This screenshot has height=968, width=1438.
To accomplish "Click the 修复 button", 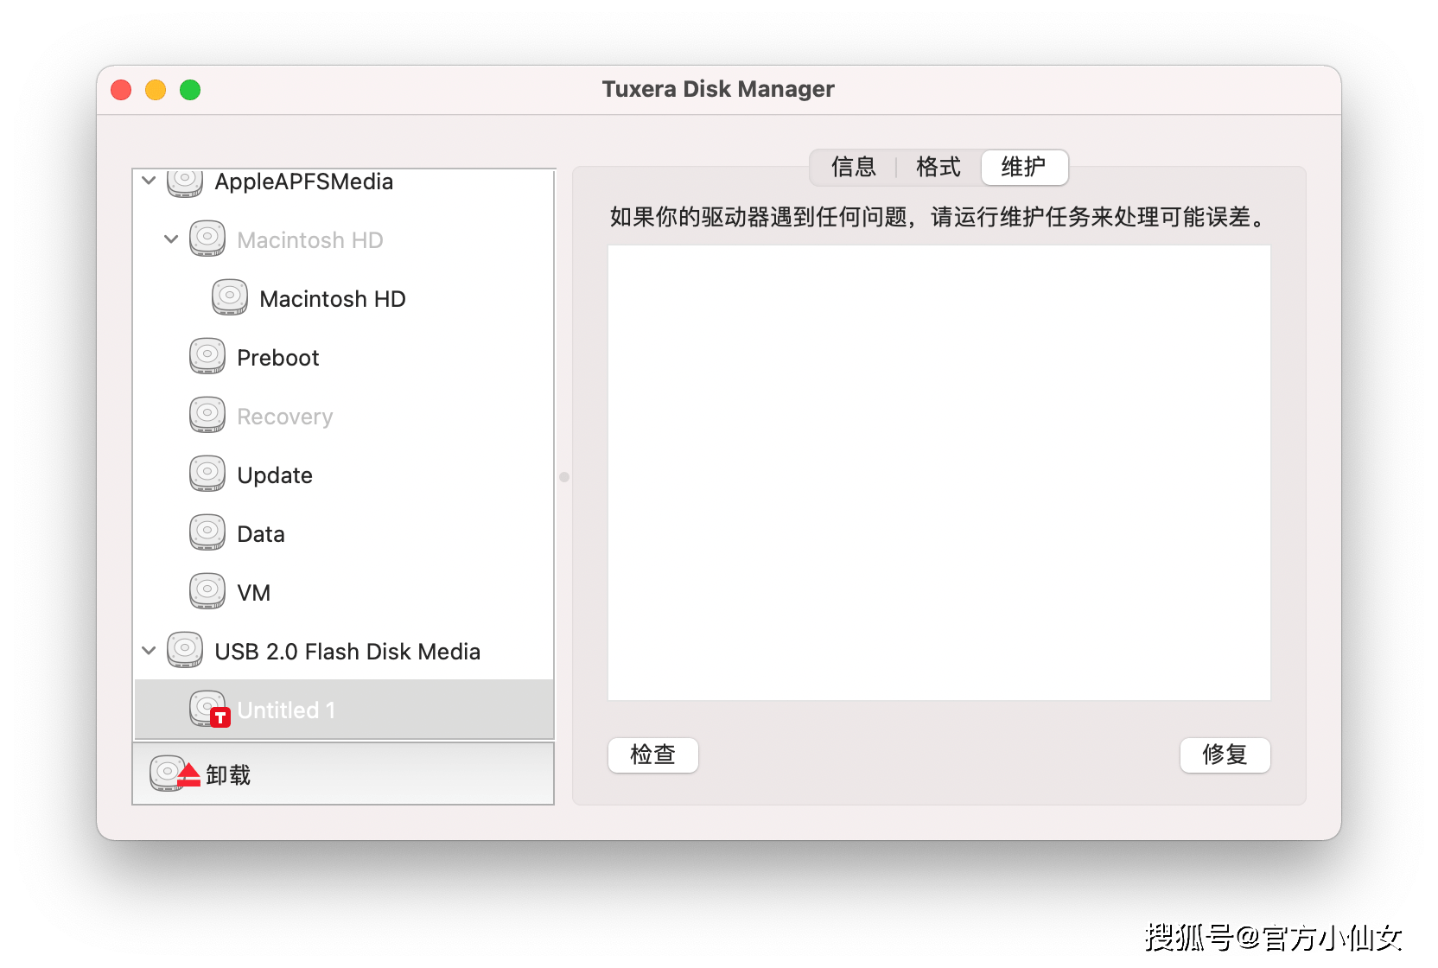I will [1225, 755].
